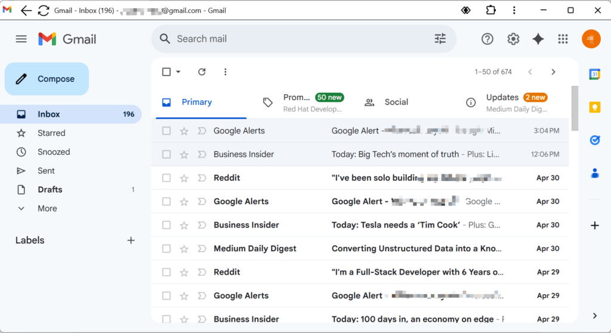Viewport: 611px width, 333px height.
Task: Open Google Keep side panel icon
Action: pyautogui.click(x=595, y=107)
